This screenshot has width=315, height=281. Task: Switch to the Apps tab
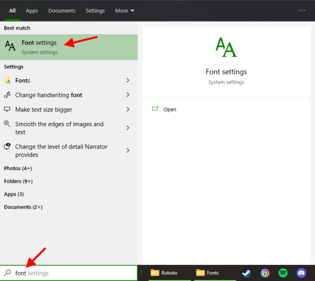32,11
